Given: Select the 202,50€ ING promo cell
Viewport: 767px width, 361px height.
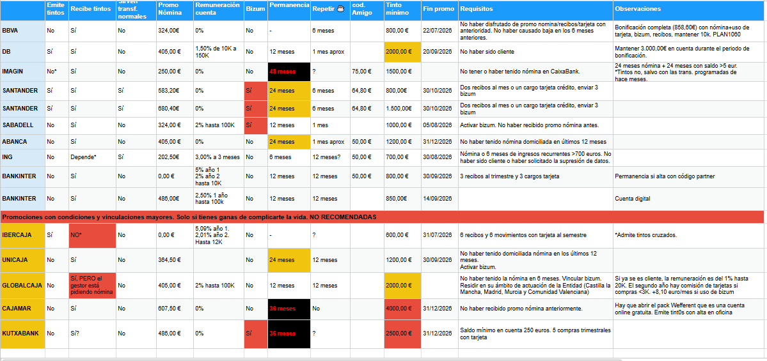Looking at the screenshot, I should [175, 157].
